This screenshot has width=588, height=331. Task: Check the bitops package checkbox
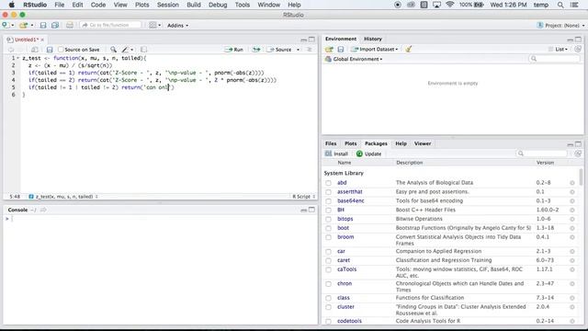[329, 219]
